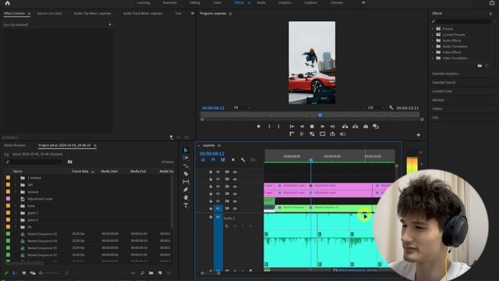Switch project panel to Freeform View
This screenshot has width=499, height=281.
pyautogui.click(x=33, y=273)
